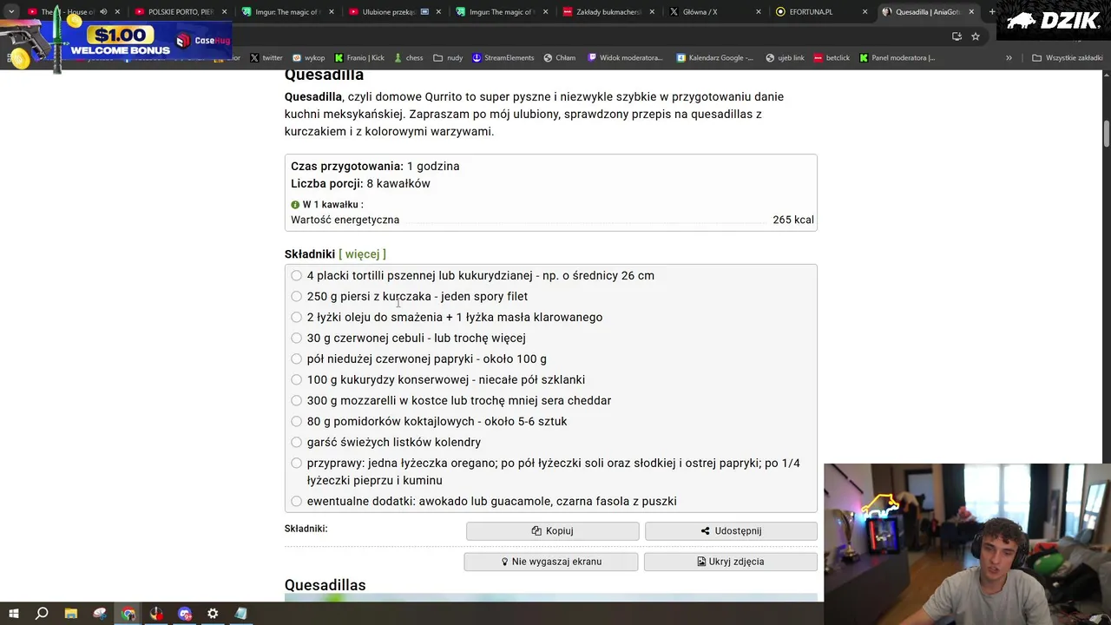
Task: Mute audio on the first tab's speaker icon
Action: [x=103, y=12]
